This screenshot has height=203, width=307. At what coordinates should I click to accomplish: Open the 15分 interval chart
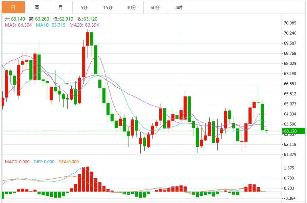coord(108,7)
